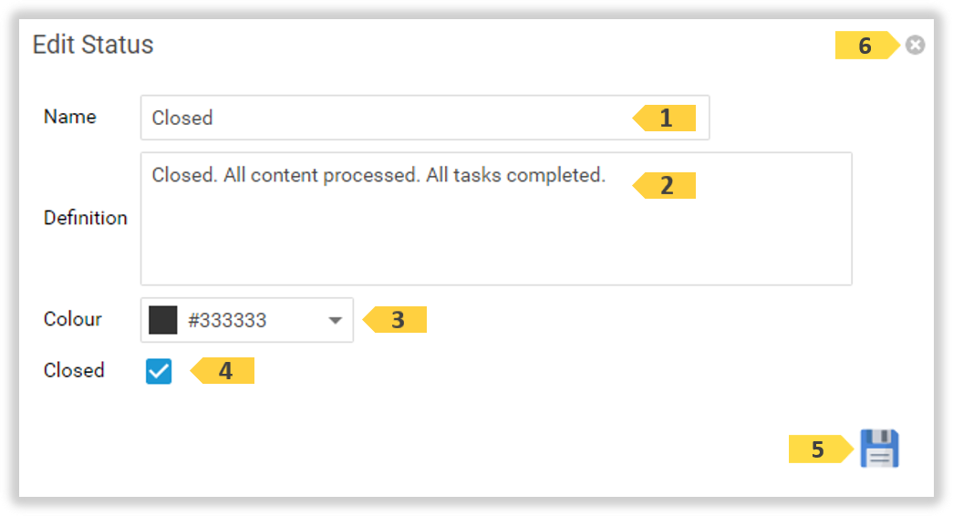Click the yellow callout marker 1
This screenshot has height=516, width=953.
(x=666, y=119)
